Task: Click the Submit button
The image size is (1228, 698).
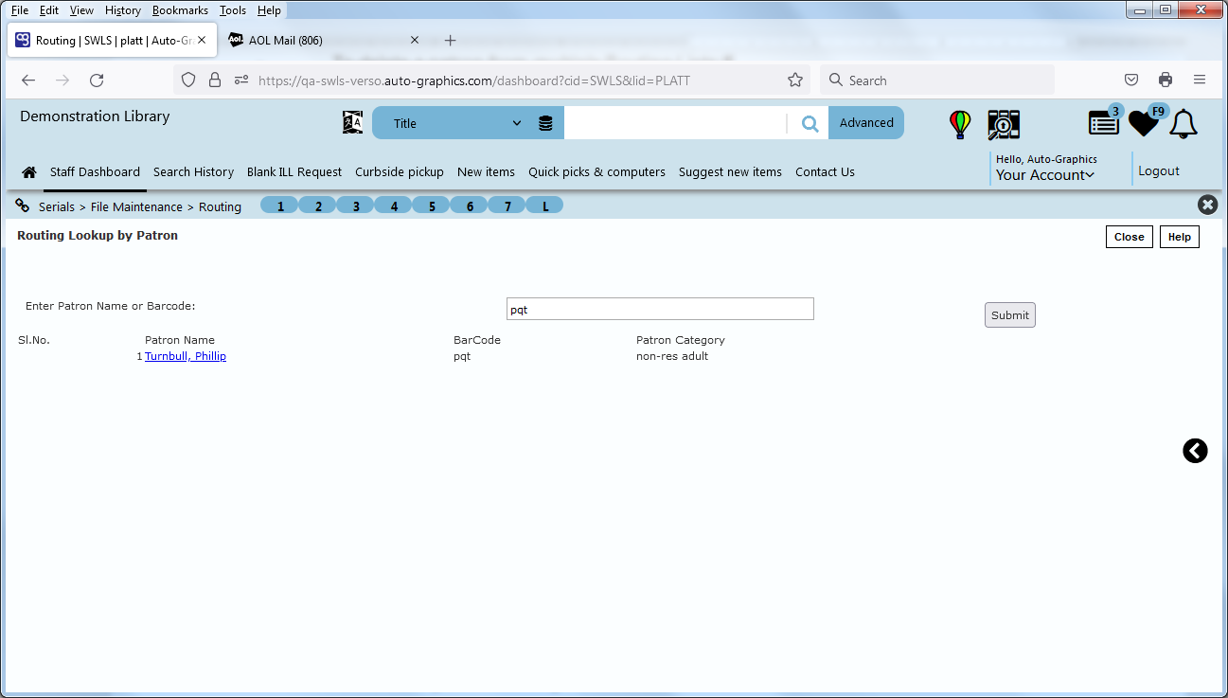Action: click(1010, 315)
